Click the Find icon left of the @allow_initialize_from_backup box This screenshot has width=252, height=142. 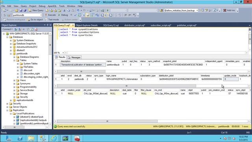[161, 10]
